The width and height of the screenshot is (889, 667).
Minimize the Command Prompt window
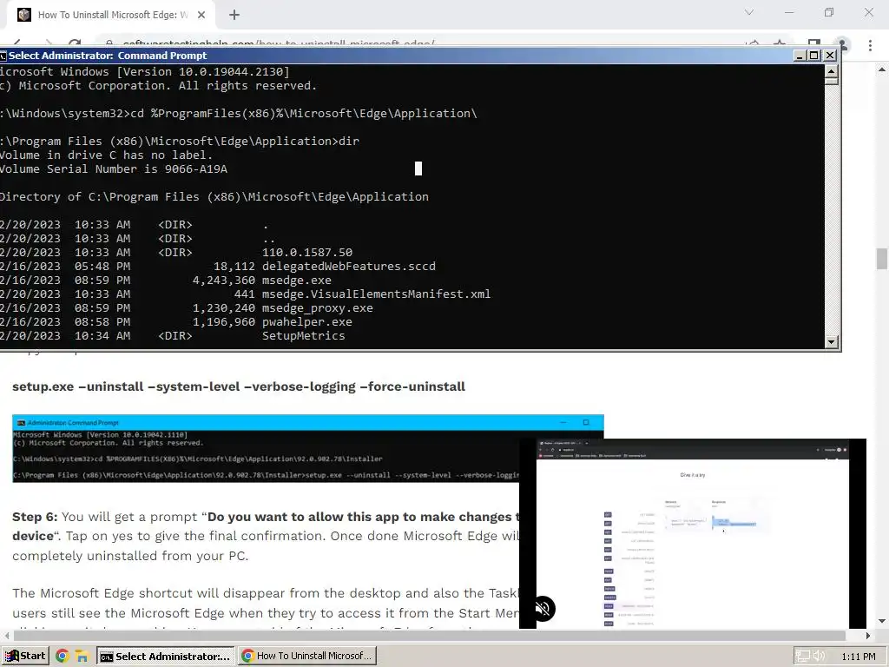(x=800, y=56)
